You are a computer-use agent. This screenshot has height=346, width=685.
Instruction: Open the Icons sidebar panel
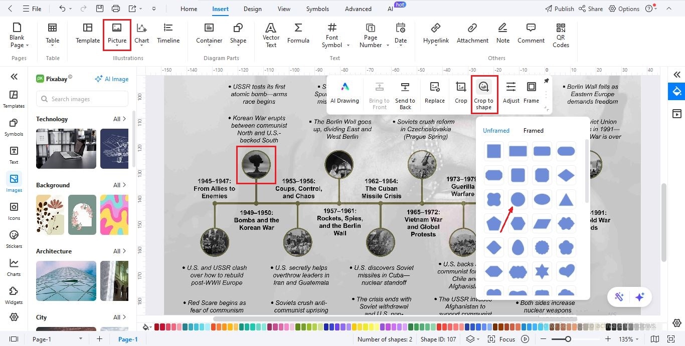pyautogui.click(x=14, y=211)
